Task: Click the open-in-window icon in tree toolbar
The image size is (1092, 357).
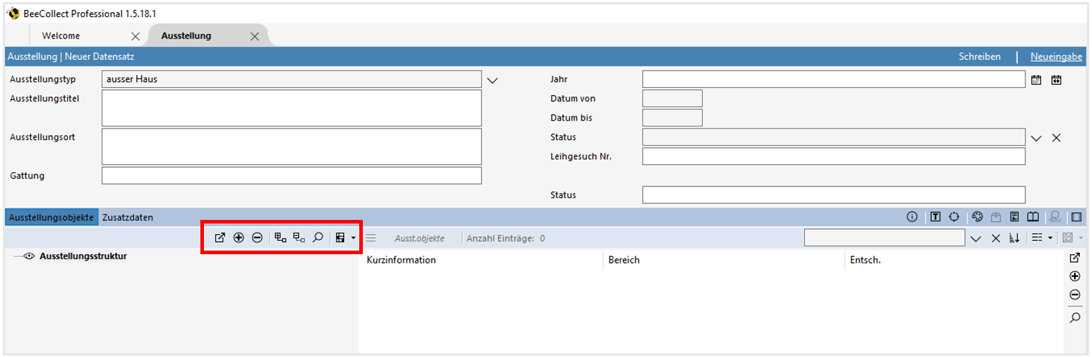Action: [x=220, y=238]
